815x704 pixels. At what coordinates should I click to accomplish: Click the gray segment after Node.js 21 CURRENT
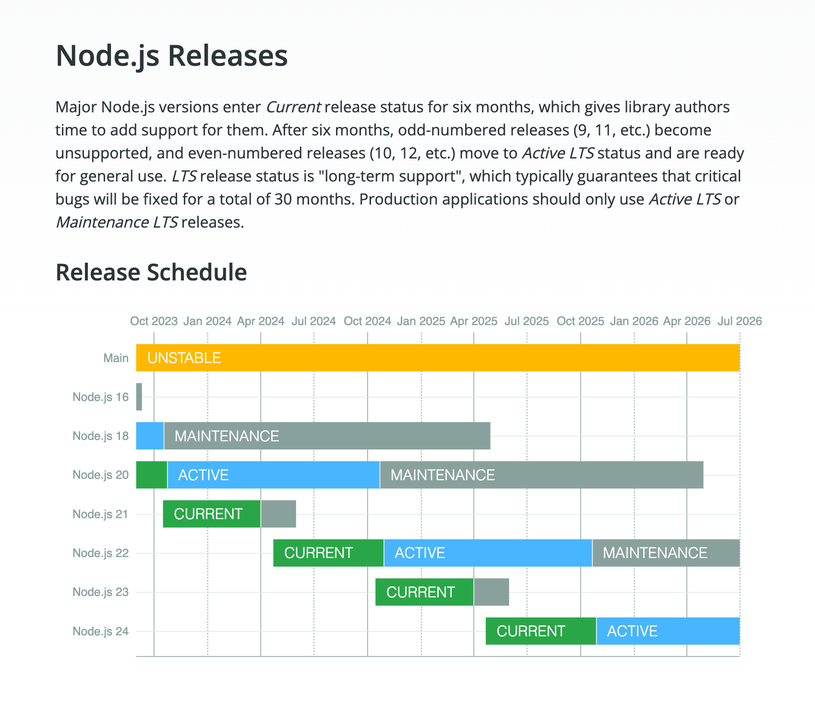pyautogui.click(x=278, y=514)
